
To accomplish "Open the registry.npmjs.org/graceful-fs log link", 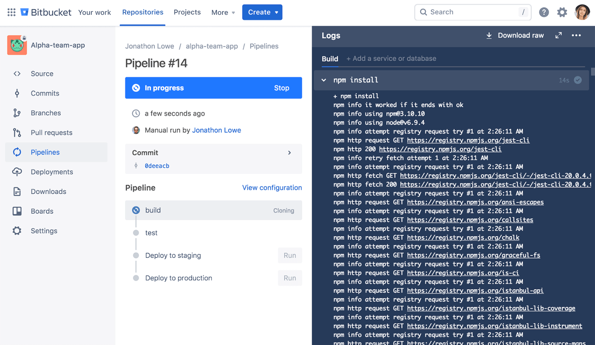I will [473, 255].
